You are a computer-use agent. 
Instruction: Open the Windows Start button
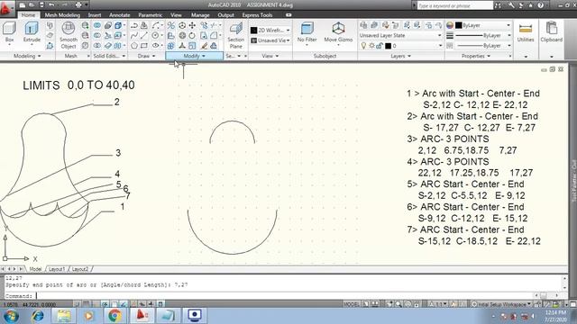pos(11,316)
